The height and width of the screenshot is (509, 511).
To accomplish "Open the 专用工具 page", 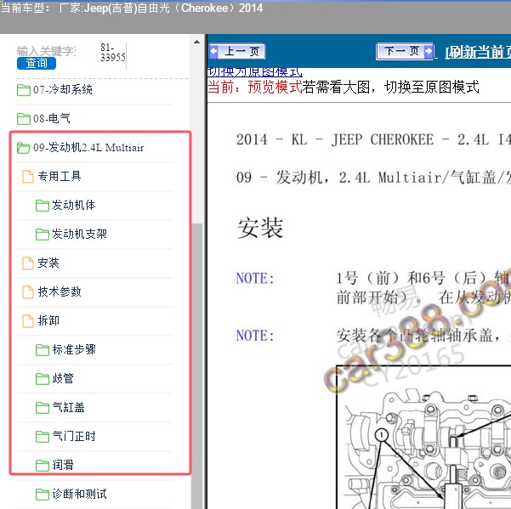I will coord(60,176).
